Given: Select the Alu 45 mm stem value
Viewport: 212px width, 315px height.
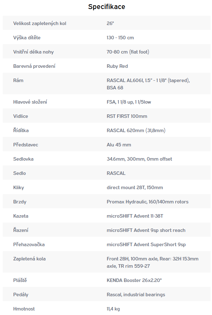Looking at the screenshot, I should pos(119,145).
